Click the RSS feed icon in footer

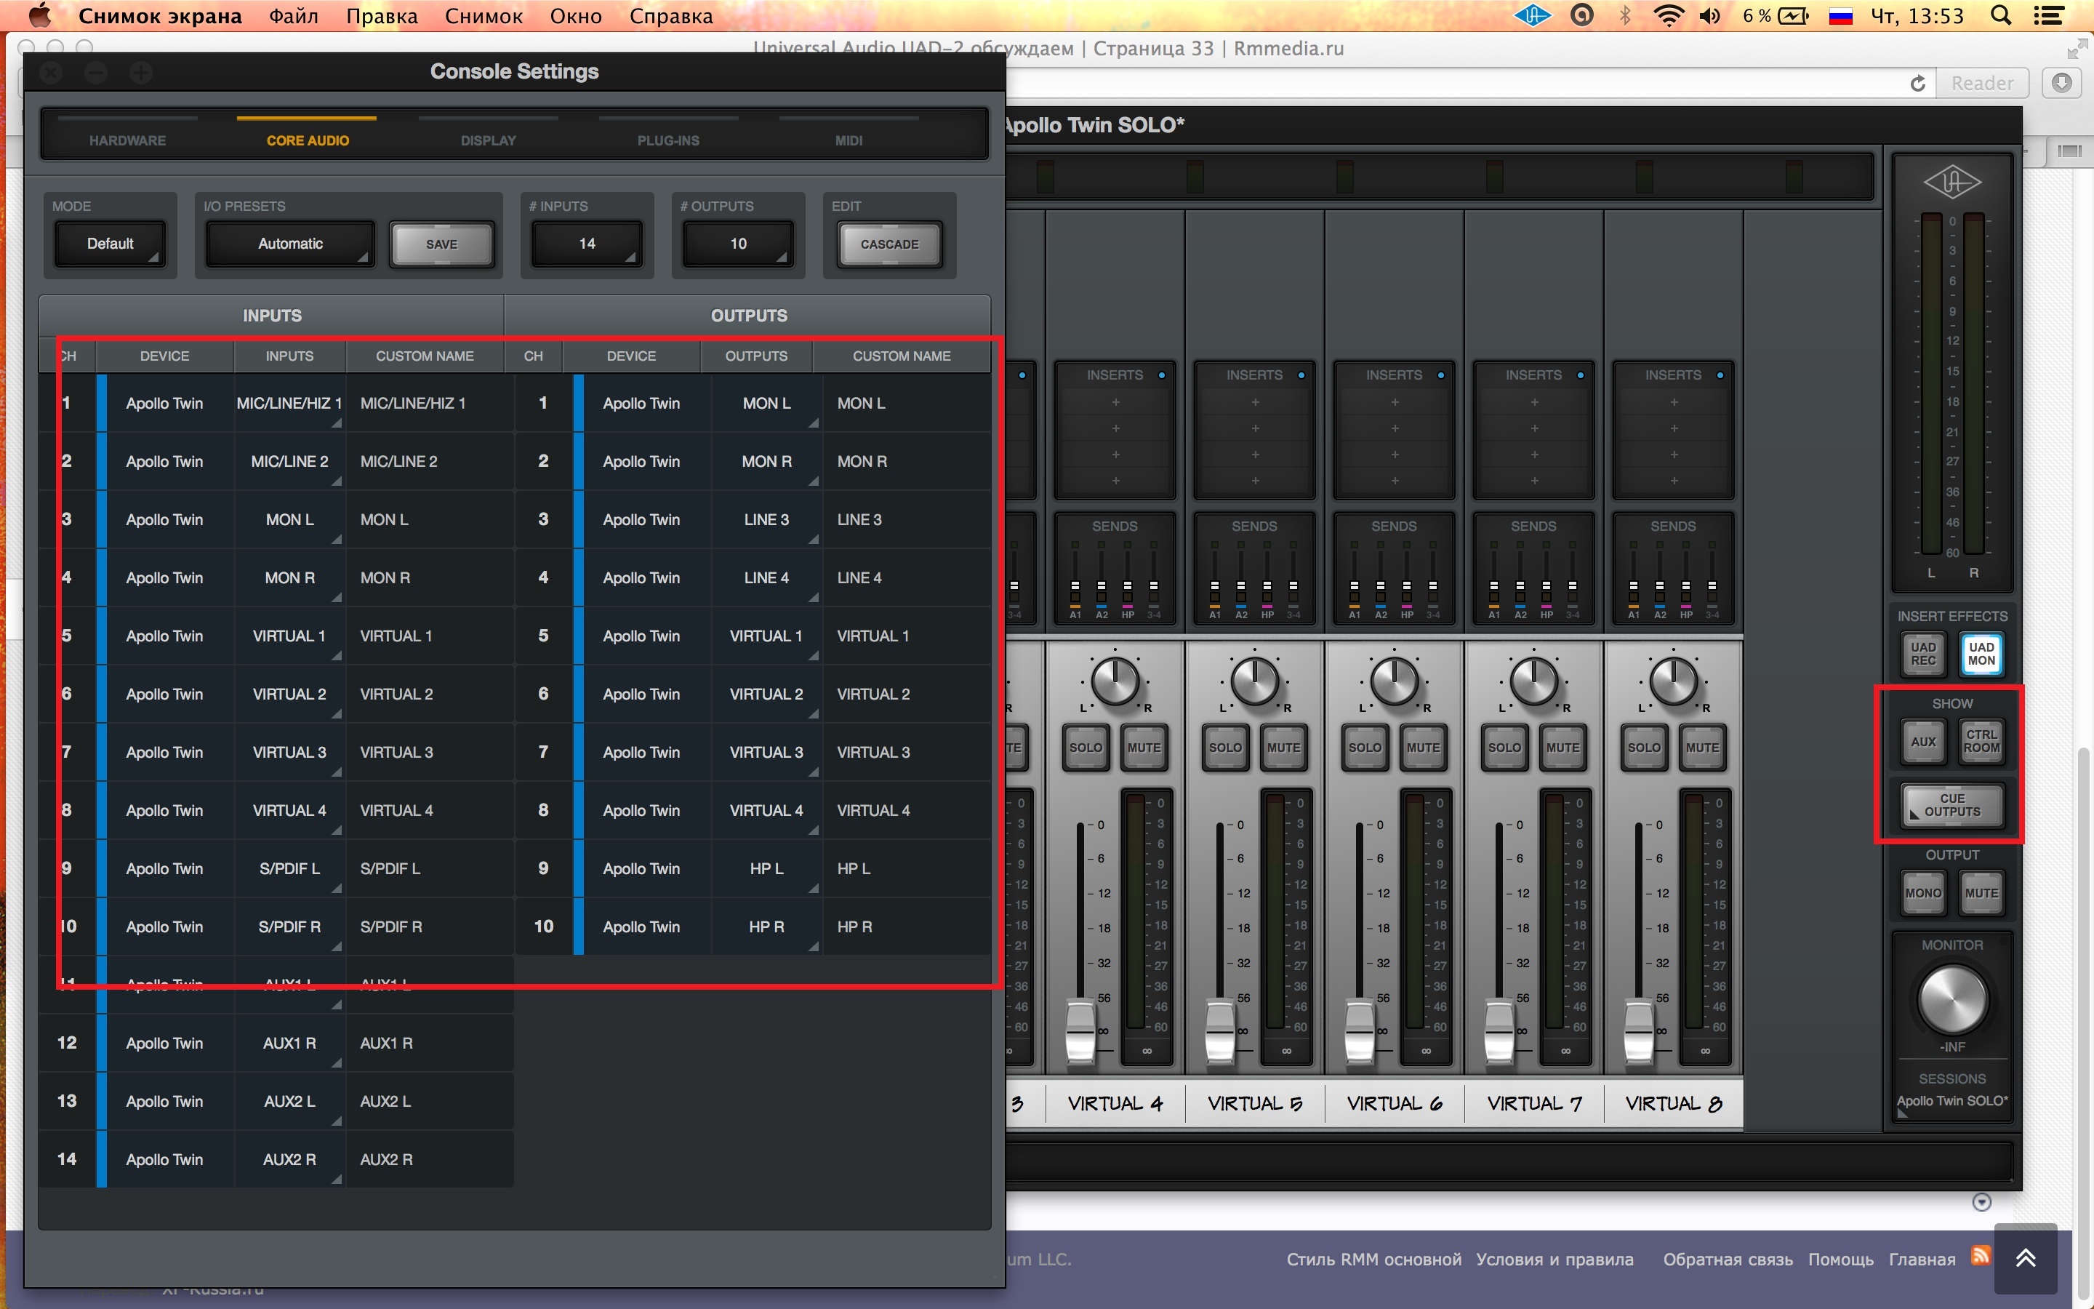pyautogui.click(x=1980, y=1255)
